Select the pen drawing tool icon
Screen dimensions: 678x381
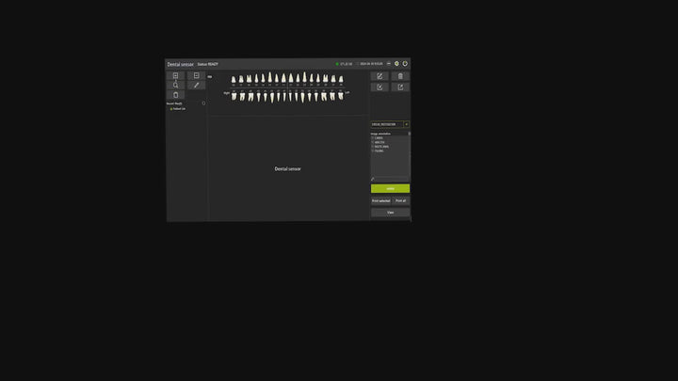point(196,86)
